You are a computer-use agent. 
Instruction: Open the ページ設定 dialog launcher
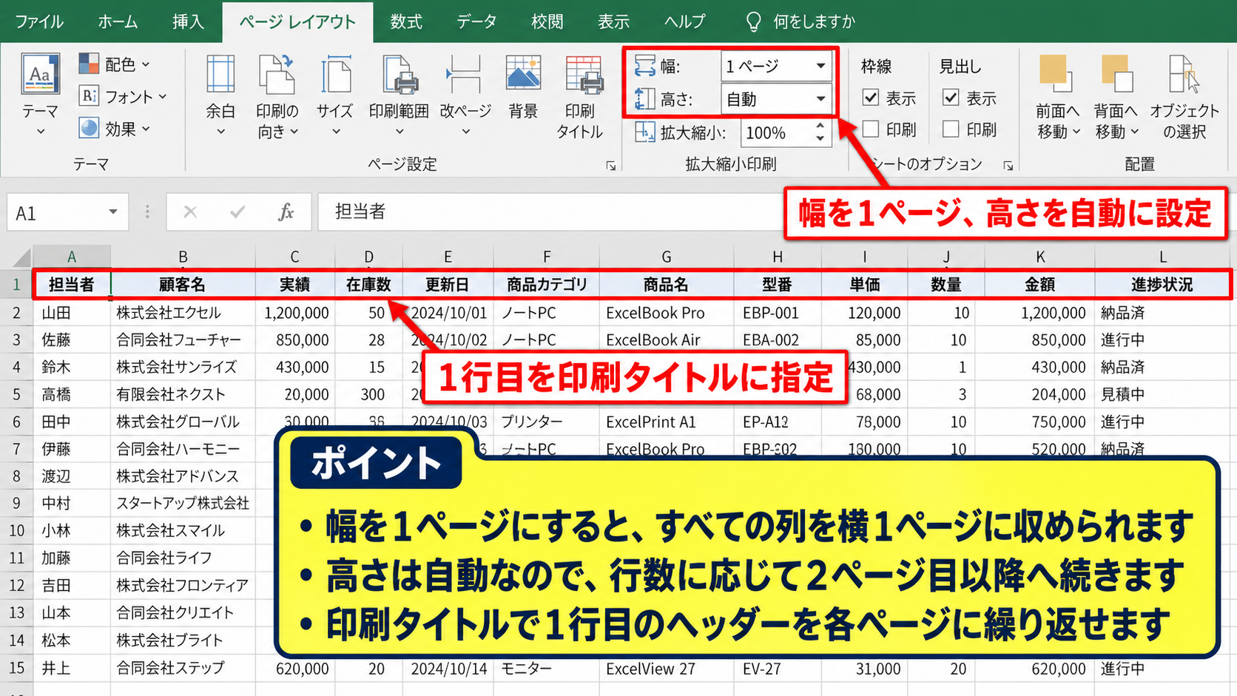611,166
